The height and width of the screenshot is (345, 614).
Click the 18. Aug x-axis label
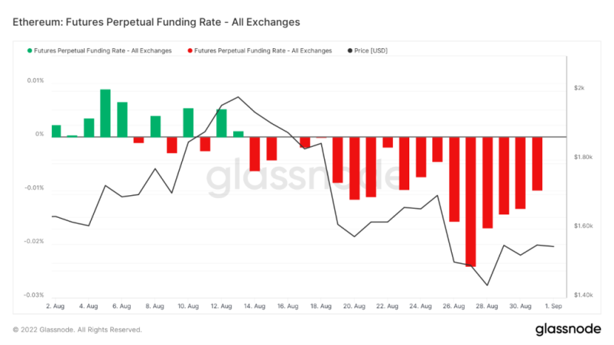321,306
